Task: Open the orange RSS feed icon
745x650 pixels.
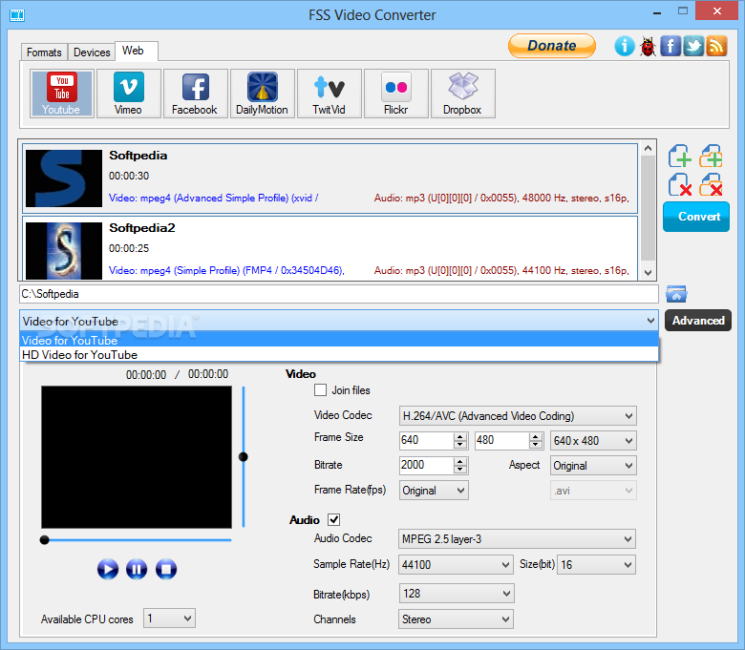Action: coord(716,46)
